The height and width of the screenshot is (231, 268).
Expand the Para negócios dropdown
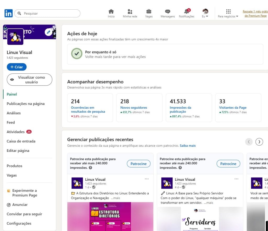[228, 13]
